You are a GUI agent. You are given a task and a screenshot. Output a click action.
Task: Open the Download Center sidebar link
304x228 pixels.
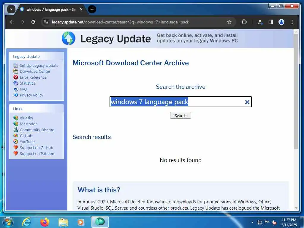click(x=35, y=71)
